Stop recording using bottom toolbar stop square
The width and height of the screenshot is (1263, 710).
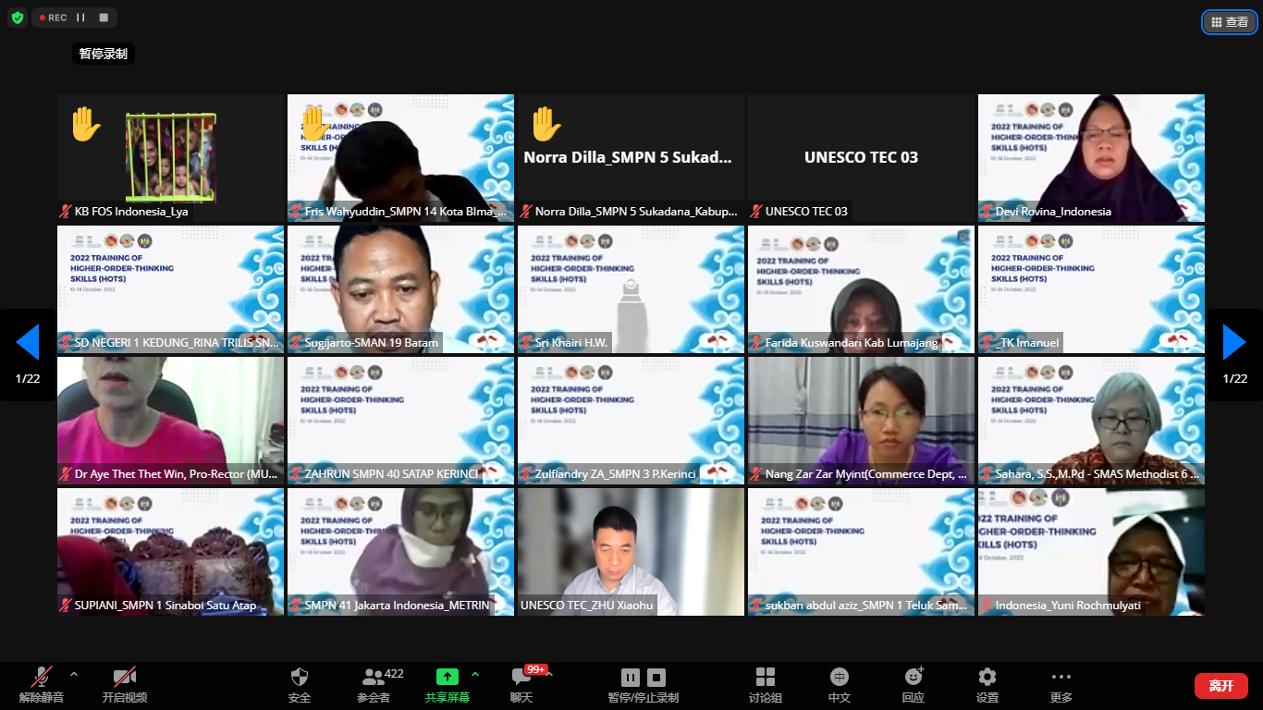[x=656, y=677]
